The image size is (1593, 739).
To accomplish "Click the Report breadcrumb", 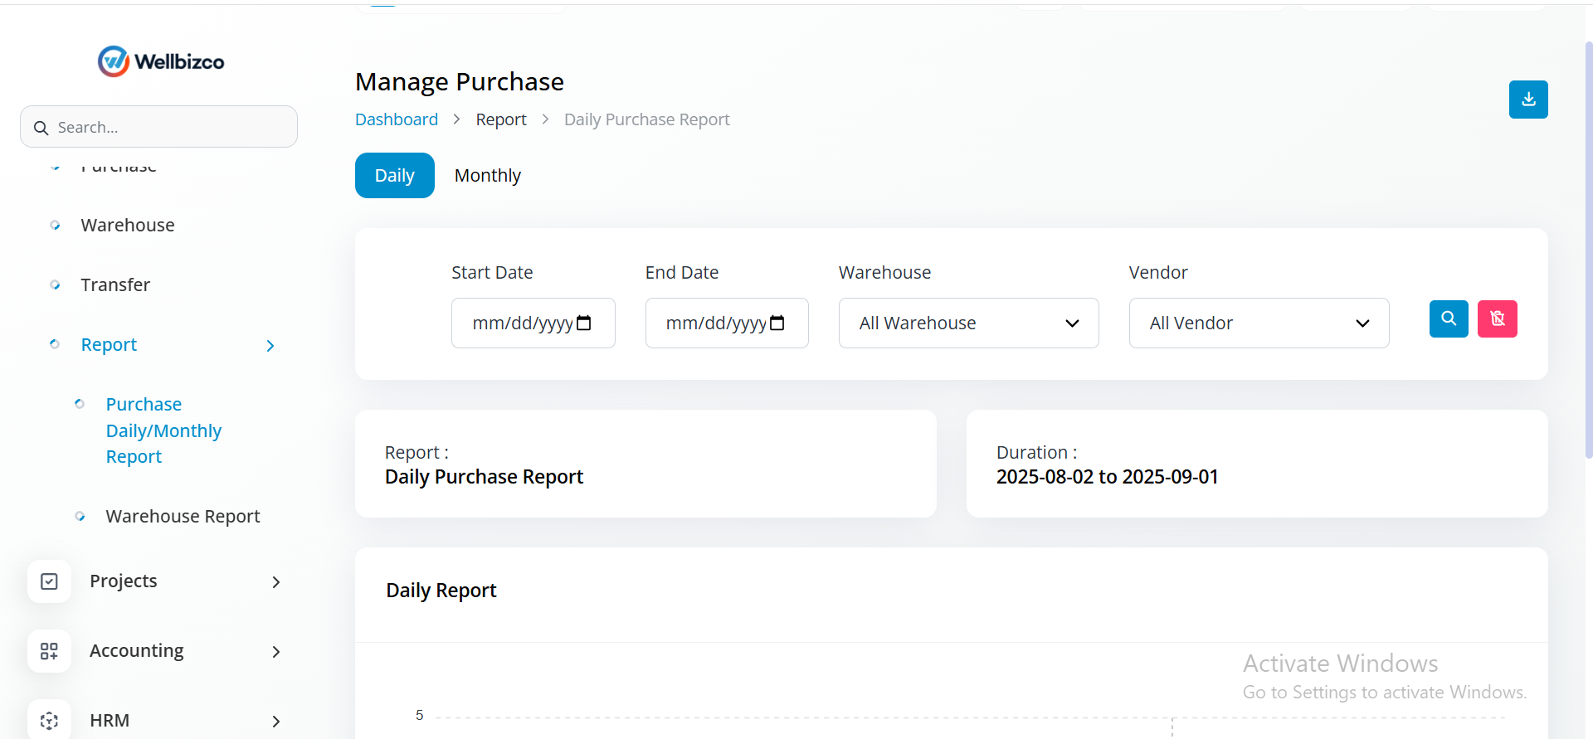I will tap(501, 119).
